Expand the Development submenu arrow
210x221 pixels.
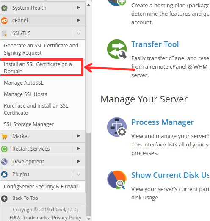point(79,161)
